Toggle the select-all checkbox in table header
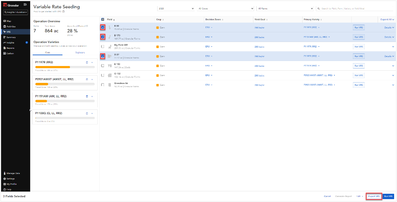Screen dimensions: 397x202 103,19
